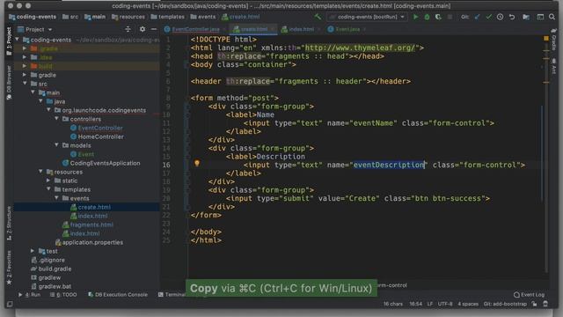Click the yellow intention lightbulb on line 16
This screenshot has height=317, width=563.
coord(197,164)
